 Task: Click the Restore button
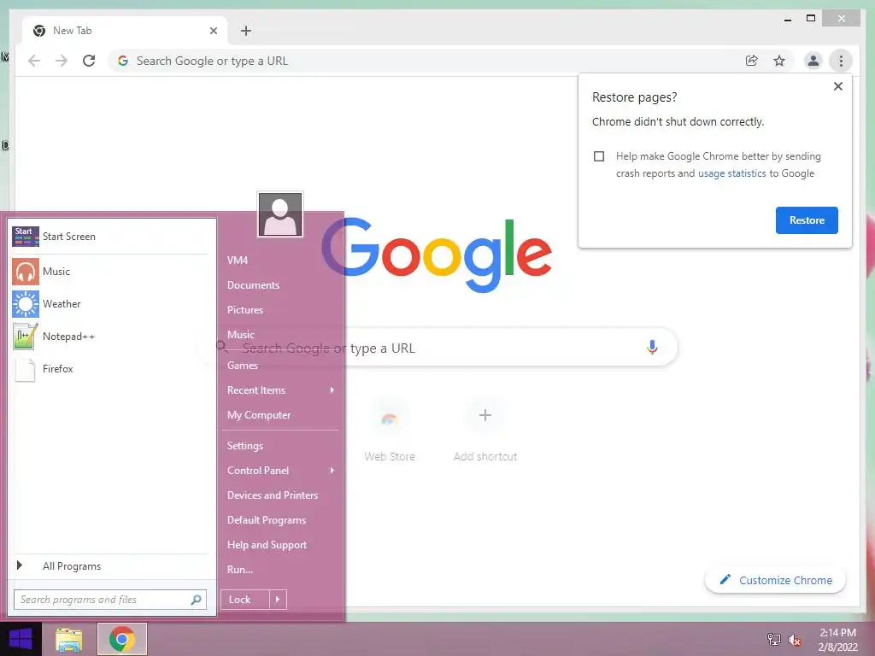(x=807, y=220)
